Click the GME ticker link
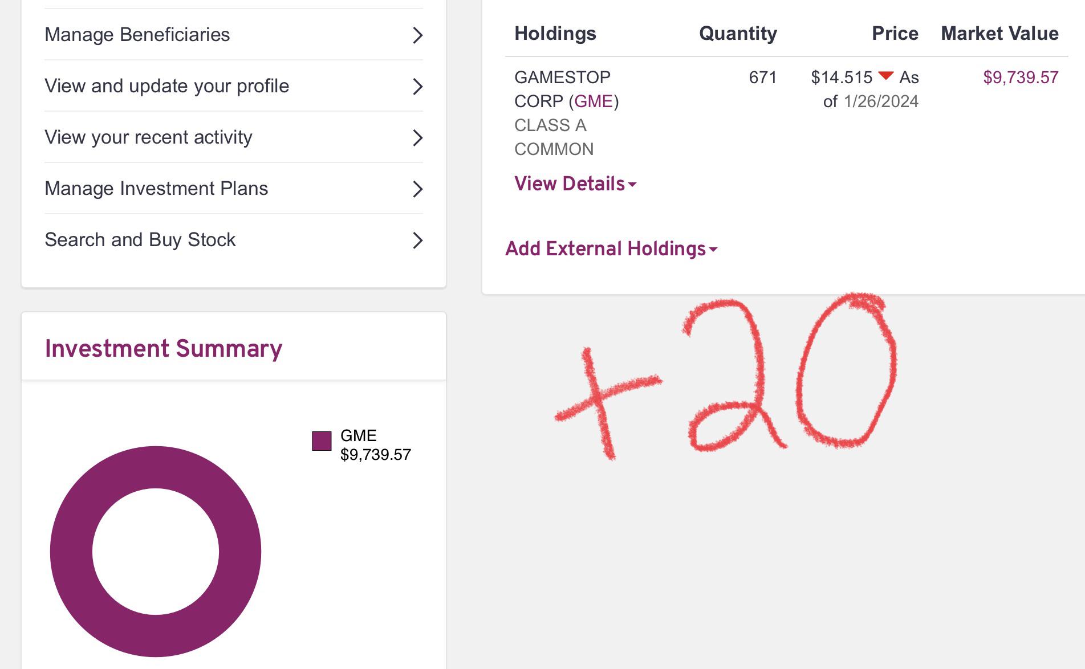Viewport: 1085px width, 669px height. (x=593, y=101)
